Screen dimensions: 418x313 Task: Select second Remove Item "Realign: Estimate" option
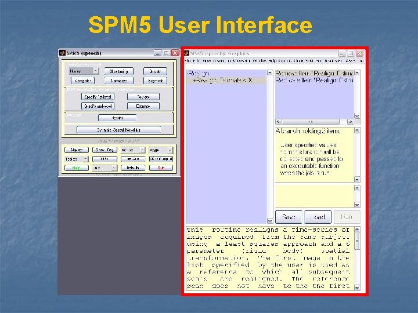(315, 80)
